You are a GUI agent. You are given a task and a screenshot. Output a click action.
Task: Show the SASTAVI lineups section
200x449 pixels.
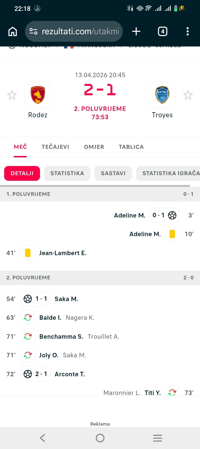click(113, 173)
